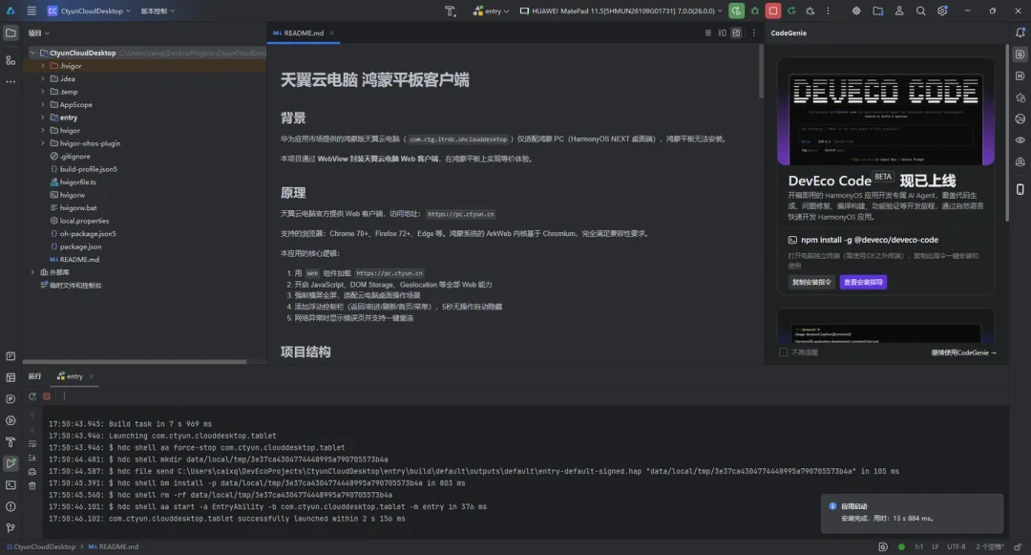The image size is (1031, 555).
Task: Open build-profile.json5 in project tree
Action: pos(88,169)
